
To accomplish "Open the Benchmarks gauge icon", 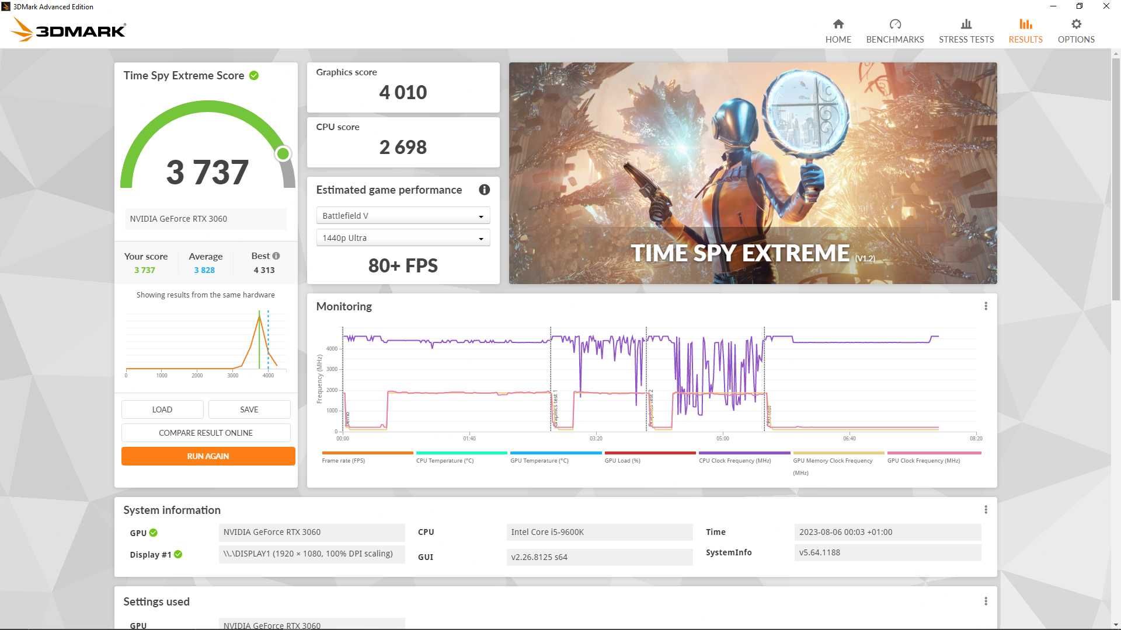I will tap(895, 24).
